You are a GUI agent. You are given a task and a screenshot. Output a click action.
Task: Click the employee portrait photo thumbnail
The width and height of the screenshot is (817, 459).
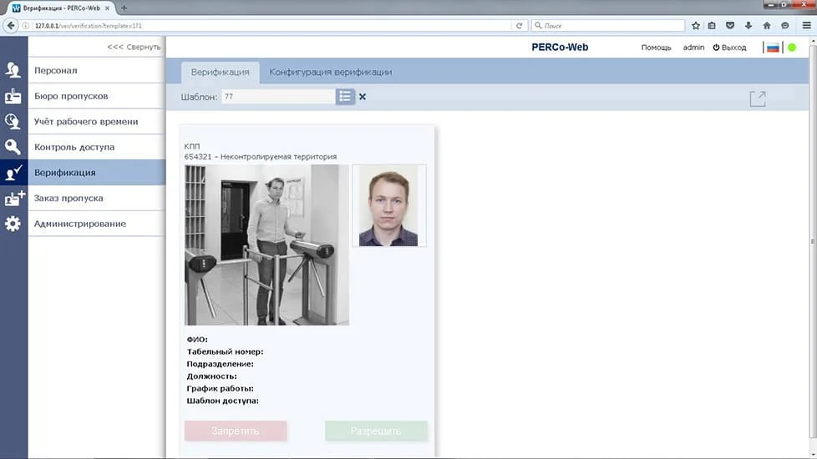click(389, 205)
